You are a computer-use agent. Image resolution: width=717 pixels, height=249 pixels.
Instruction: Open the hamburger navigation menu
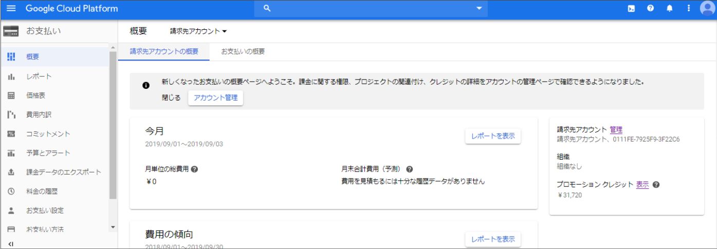click(11, 9)
